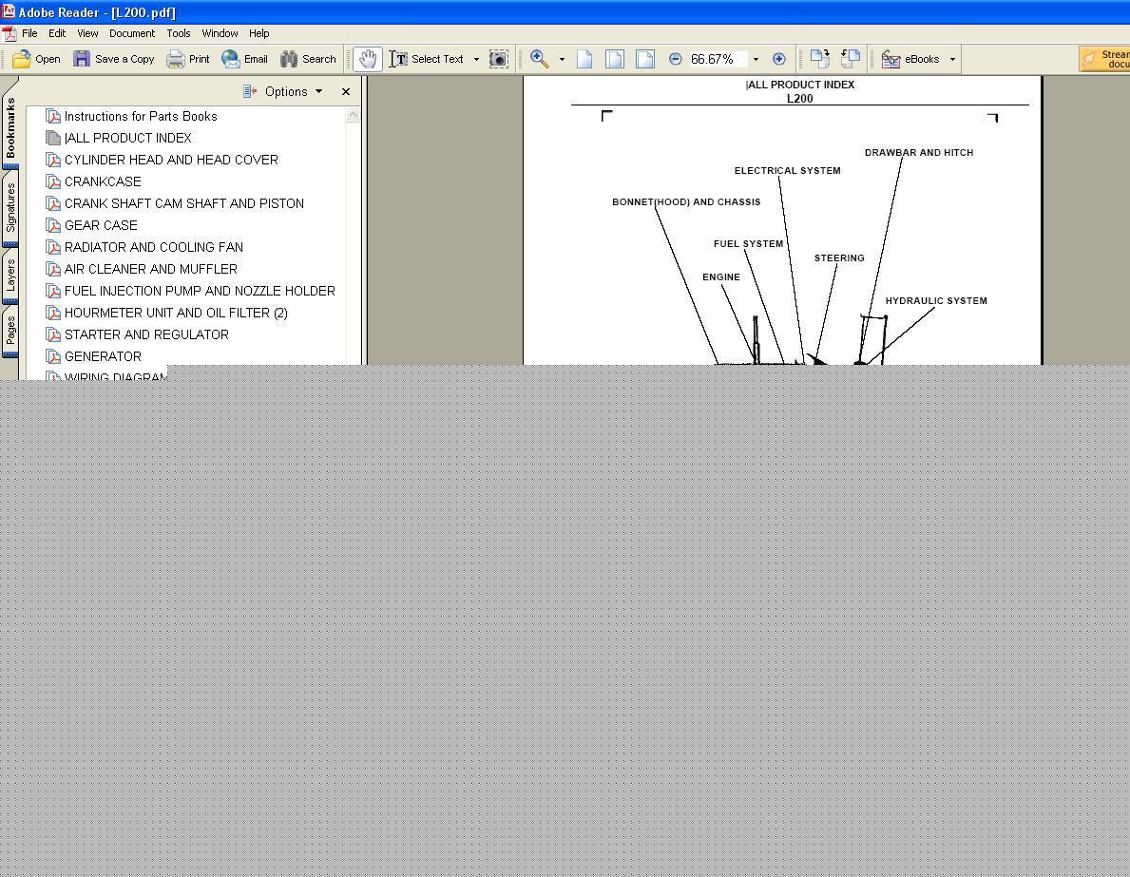Click bookmark icon beside GENERATOR
Image resolution: width=1130 pixels, height=877 pixels.
tap(52, 356)
